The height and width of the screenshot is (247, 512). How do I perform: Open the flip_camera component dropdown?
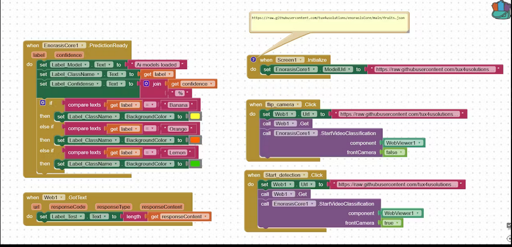[283, 104]
